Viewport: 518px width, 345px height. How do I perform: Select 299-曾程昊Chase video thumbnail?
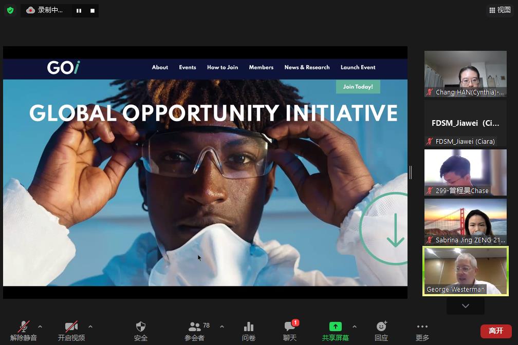click(x=466, y=172)
